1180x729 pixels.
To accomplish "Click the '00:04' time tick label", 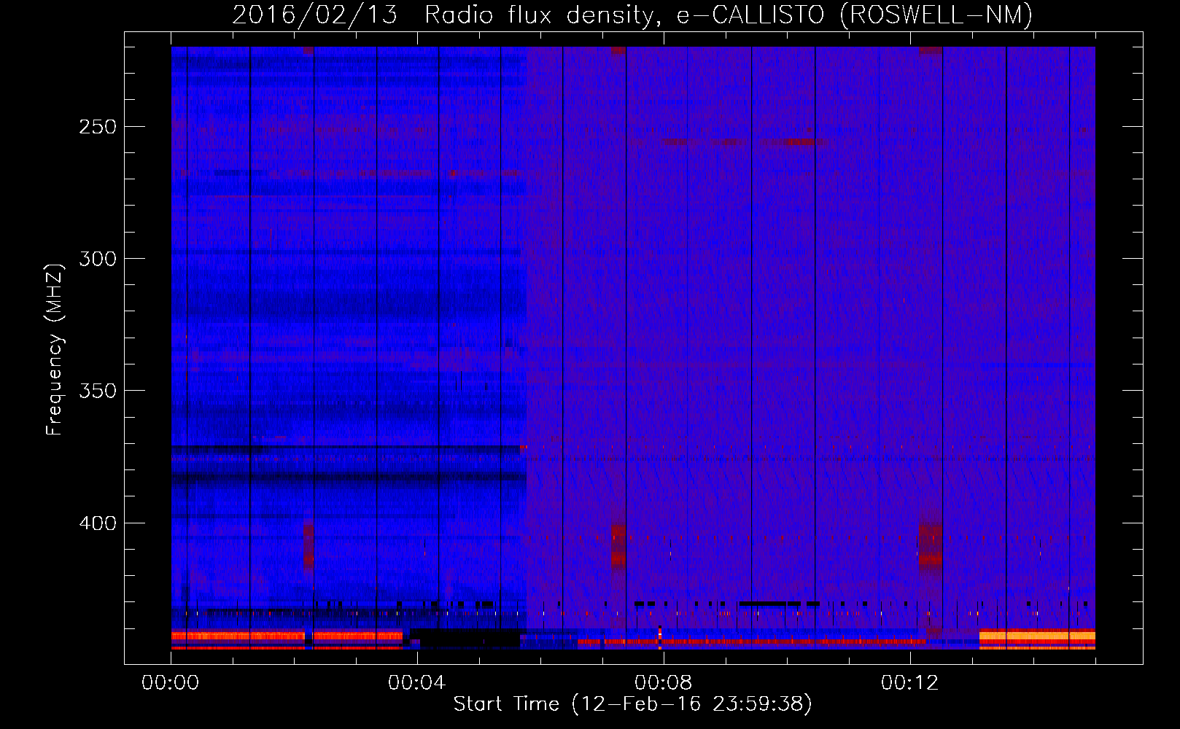I will 416,683.
